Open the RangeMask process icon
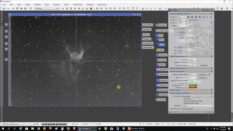The height and width of the screenshot is (131, 233). coord(162,95)
